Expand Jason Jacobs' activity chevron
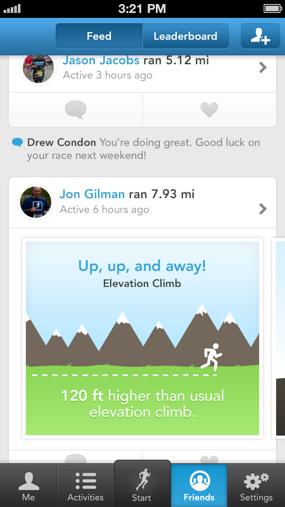 (263, 68)
